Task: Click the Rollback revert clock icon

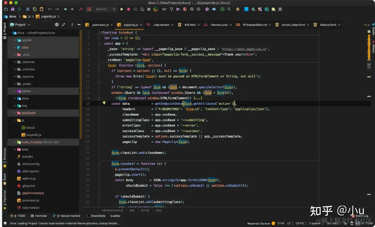Action: click(198, 9)
